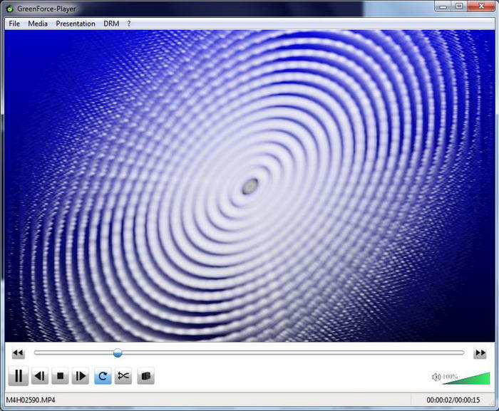Click the dark cube icon button

click(145, 376)
